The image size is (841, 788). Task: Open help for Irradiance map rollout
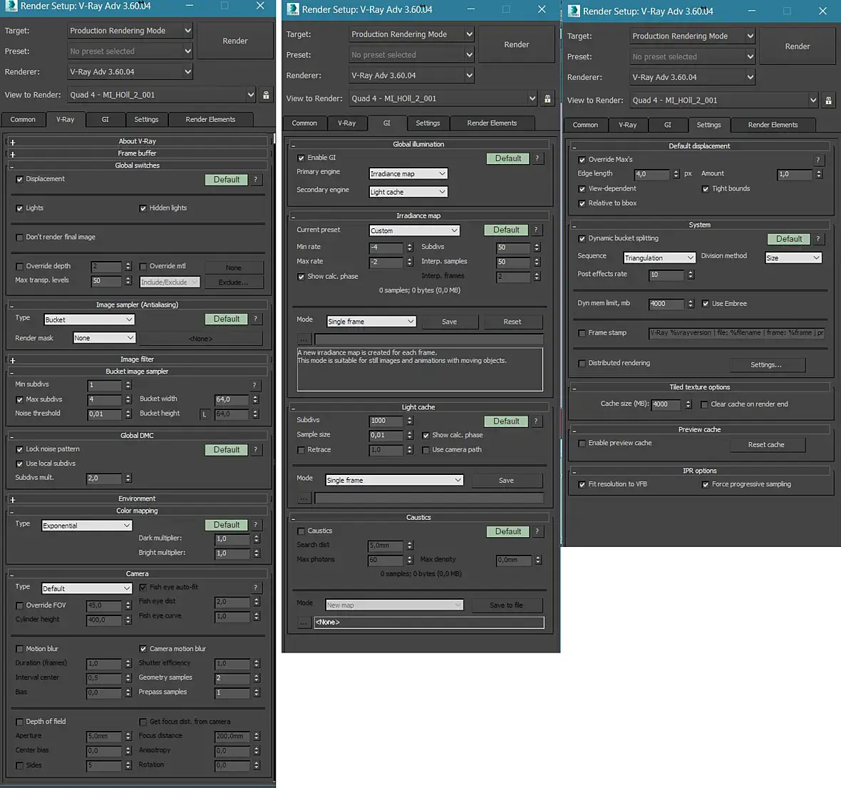click(x=536, y=230)
